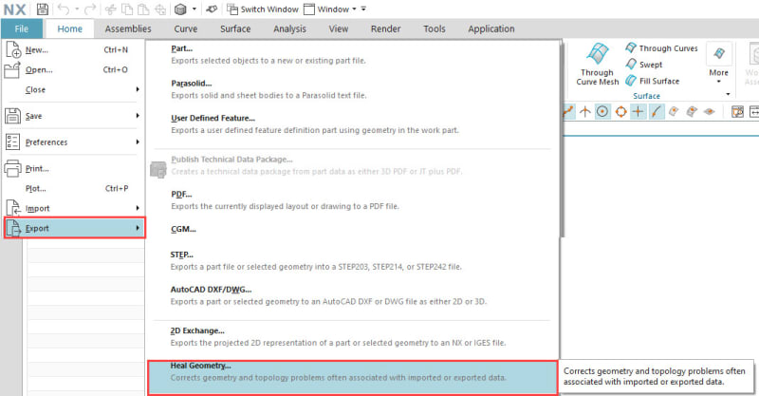
Task: Click the Switch Window button
Action: (x=263, y=9)
